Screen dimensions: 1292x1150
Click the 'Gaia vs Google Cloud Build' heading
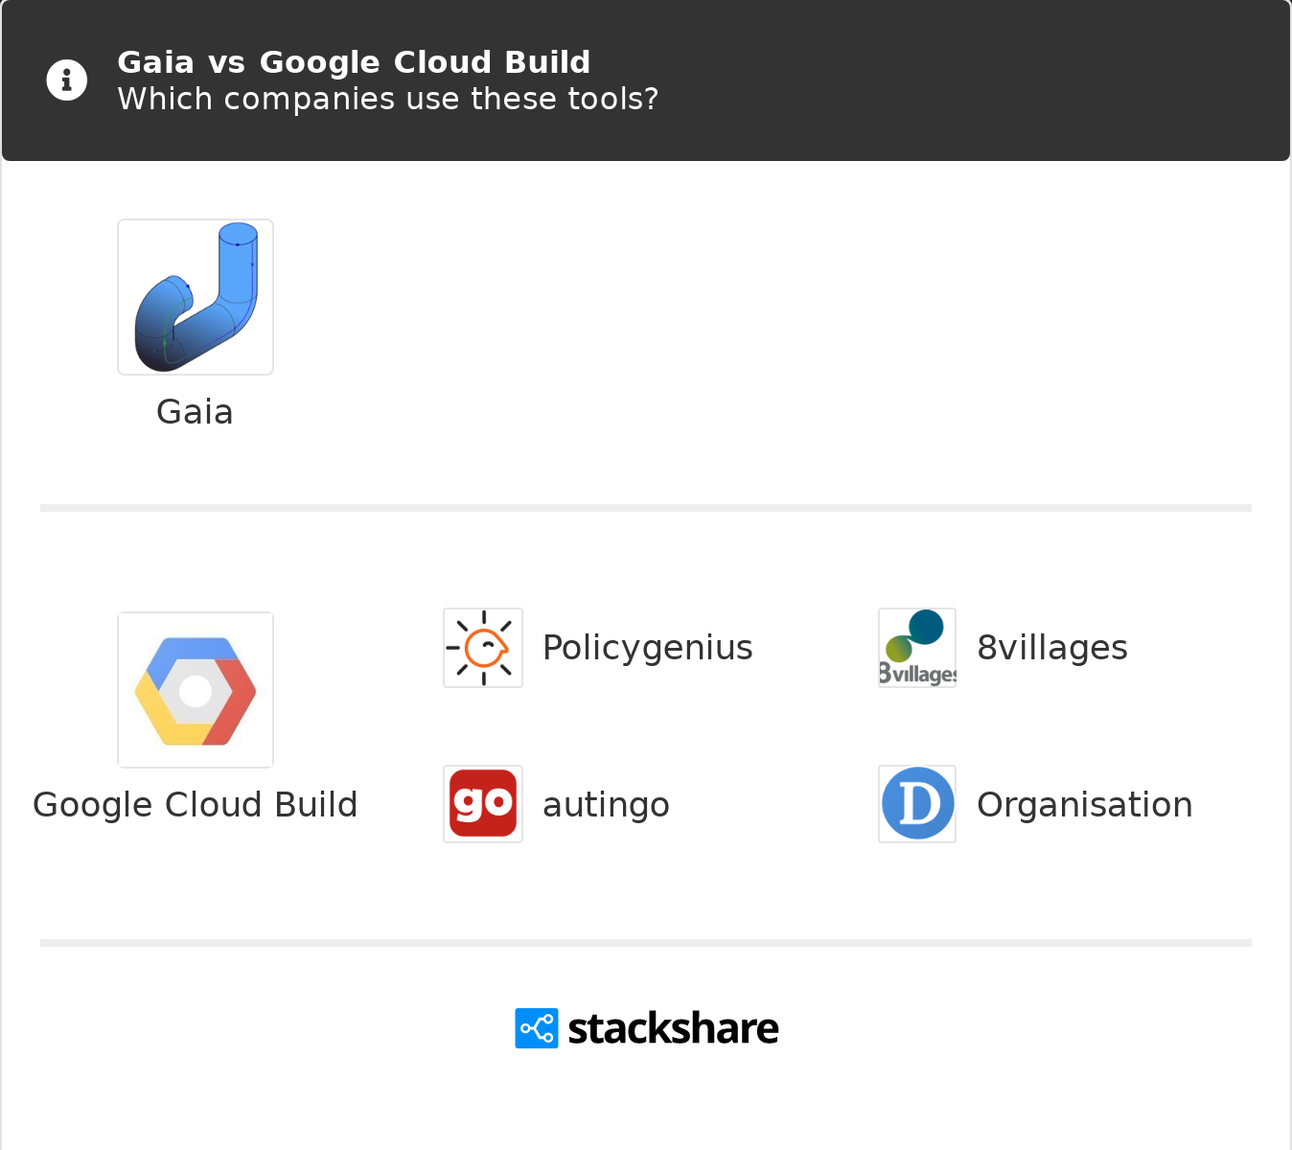[x=354, y=62]
